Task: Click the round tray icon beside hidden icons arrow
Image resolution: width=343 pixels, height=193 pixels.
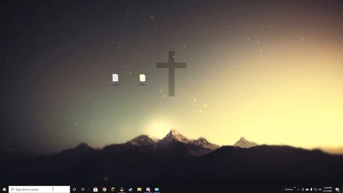Action: click(x=303, y=189)
